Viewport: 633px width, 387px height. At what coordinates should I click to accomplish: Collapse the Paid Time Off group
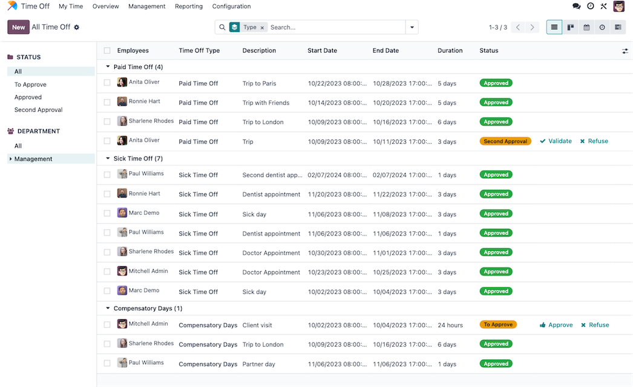pos(108,67)
